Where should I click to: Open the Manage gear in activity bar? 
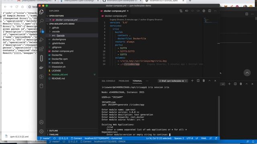(41, 131)
